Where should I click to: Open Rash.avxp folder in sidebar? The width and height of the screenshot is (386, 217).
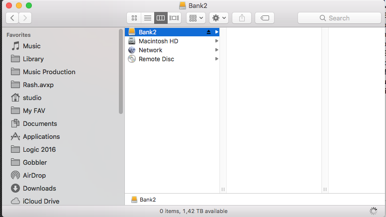coord(32,85)
